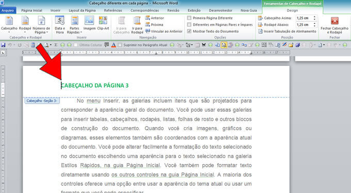351x193 pixels.
Task: Click the calculator icon in quick toolbar
Action: [x=33, y=45]
